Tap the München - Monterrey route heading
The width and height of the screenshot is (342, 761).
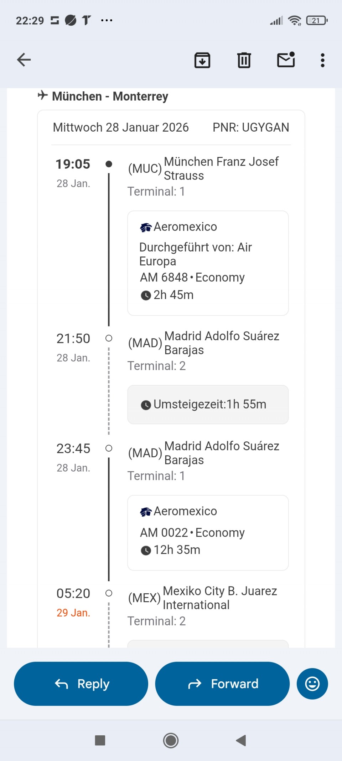pyautogui.click(x=110, y=96)
